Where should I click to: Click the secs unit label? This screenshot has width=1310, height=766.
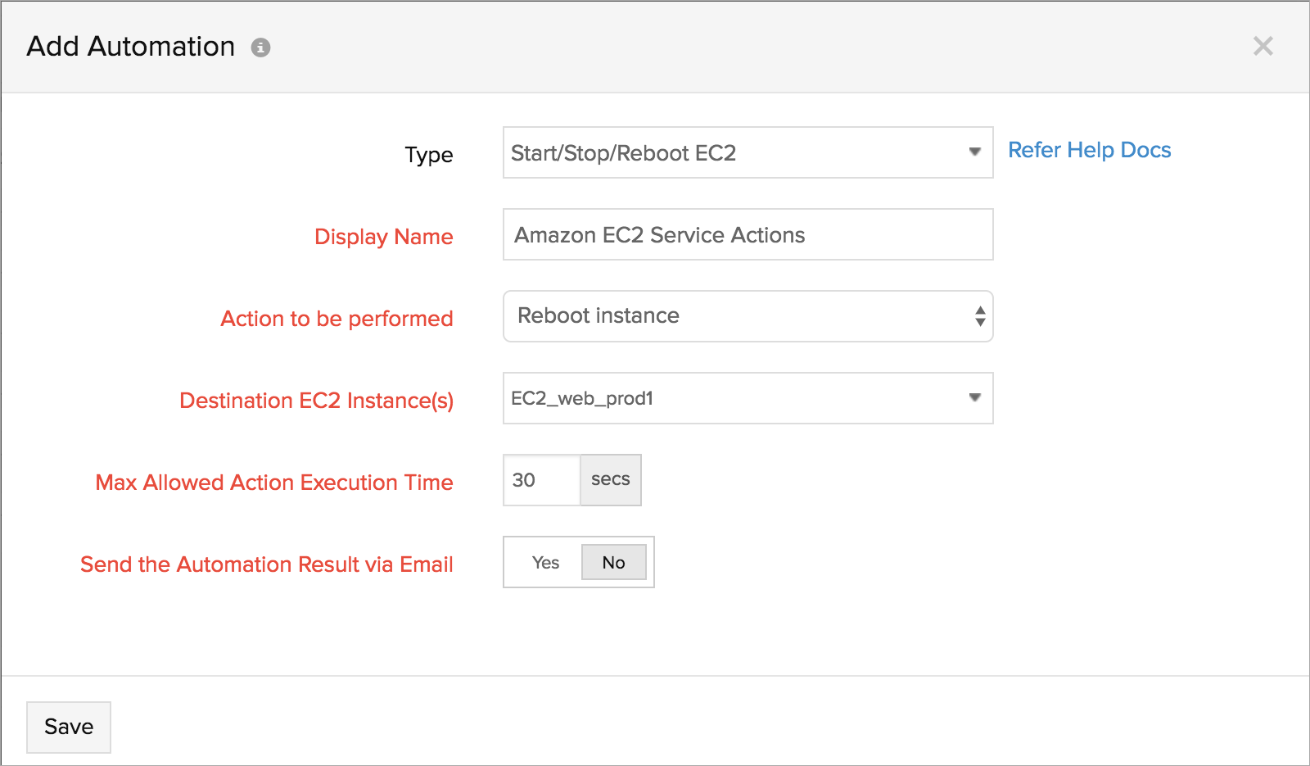[x=611, y=480]
